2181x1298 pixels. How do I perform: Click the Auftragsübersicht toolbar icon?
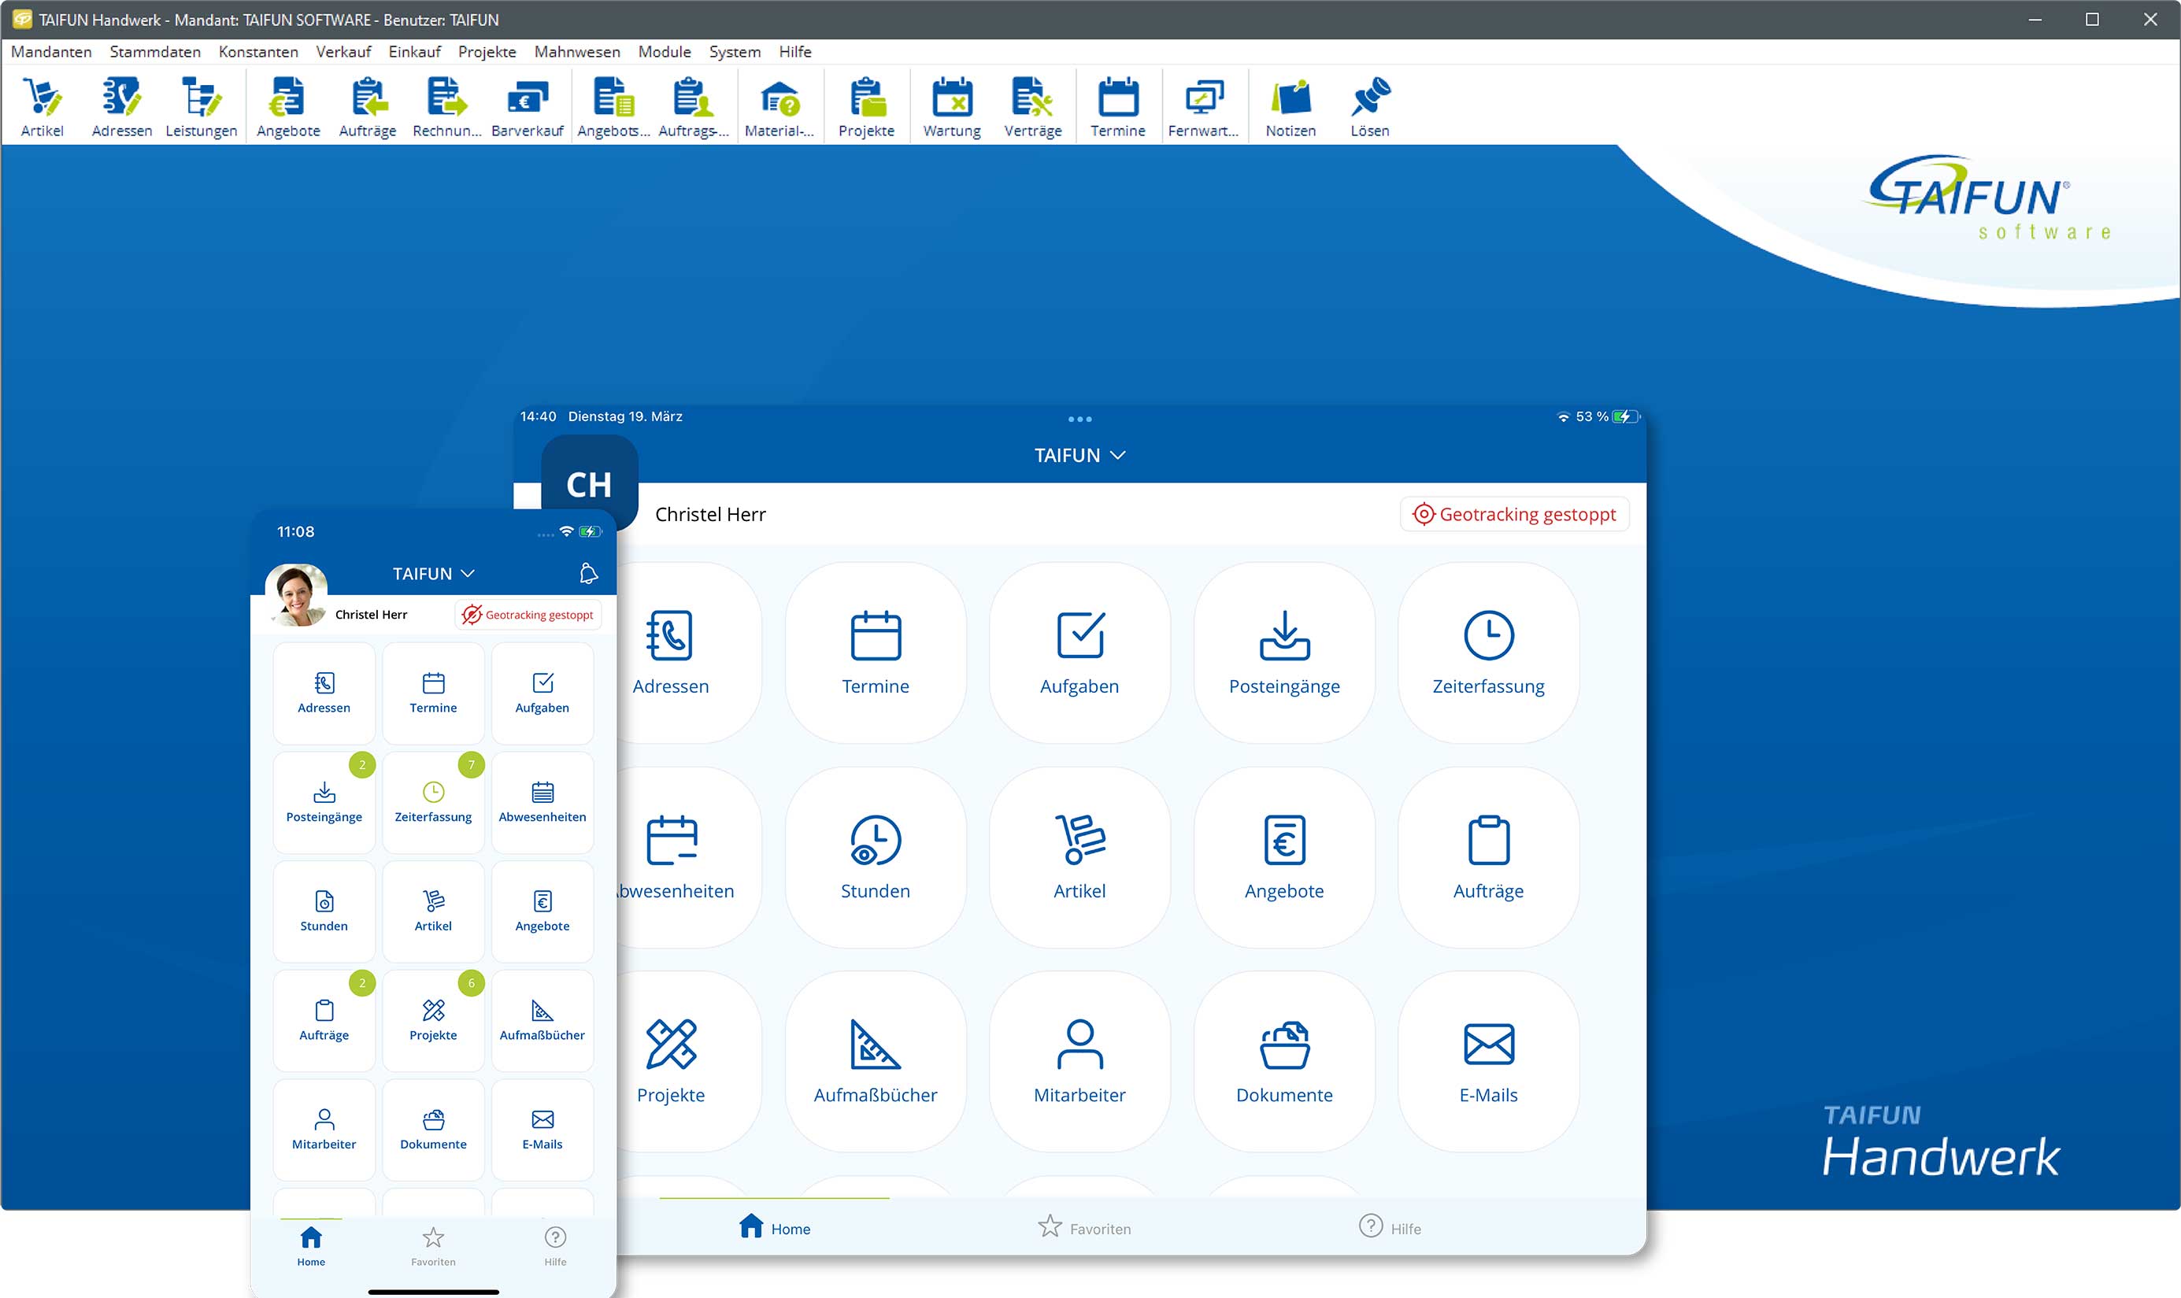(693, 105)
